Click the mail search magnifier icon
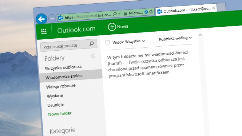 coord(92,44)
